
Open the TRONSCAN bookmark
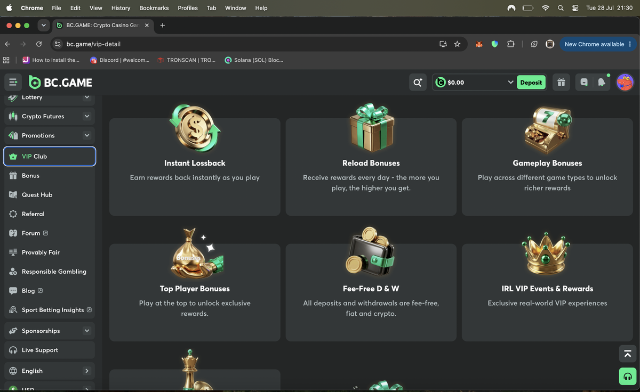coord(187,60)
